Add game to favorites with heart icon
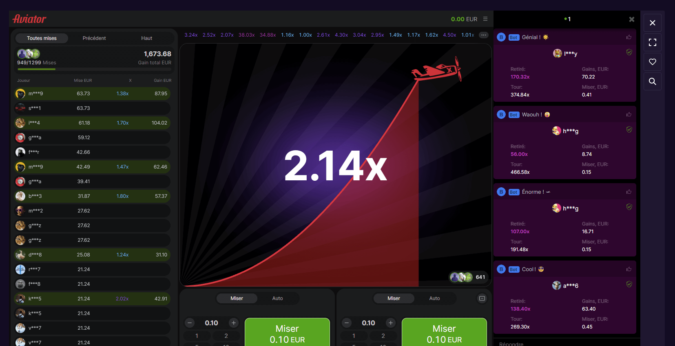Image resolution: width=675 pixels, height=346 pixels. pyautogui.click(x=653, y=62)
